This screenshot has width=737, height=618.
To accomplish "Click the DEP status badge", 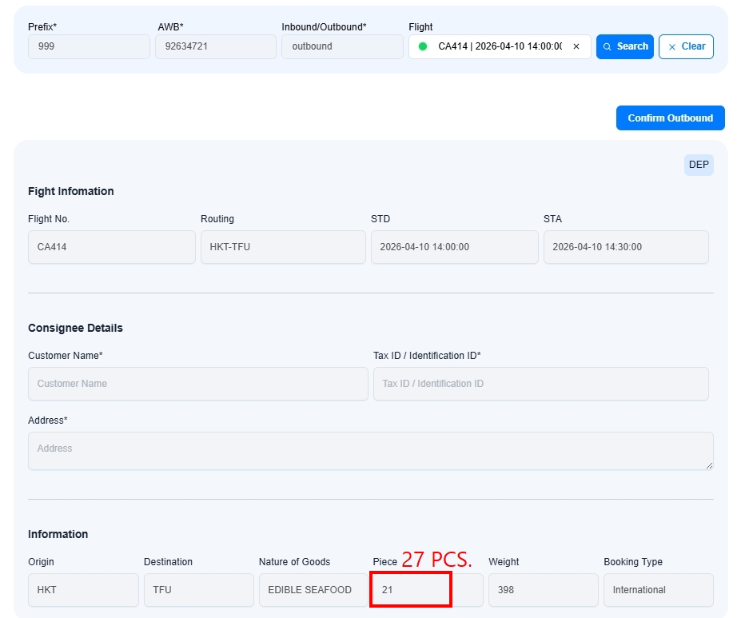I will pos(699,165).
